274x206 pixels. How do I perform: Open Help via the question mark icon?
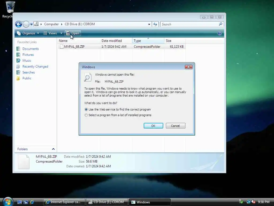pyautogui.click(x=220, y=33)
